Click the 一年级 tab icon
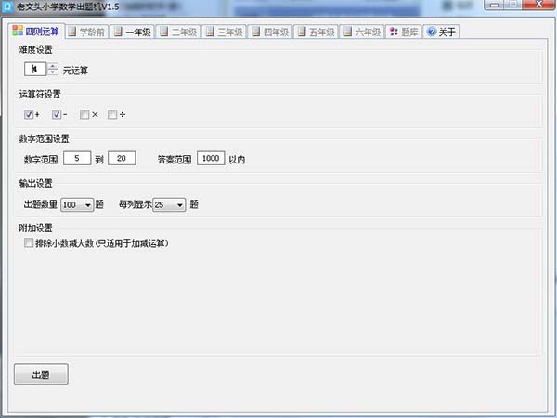 pyautogui.click(x=118, y=32)
